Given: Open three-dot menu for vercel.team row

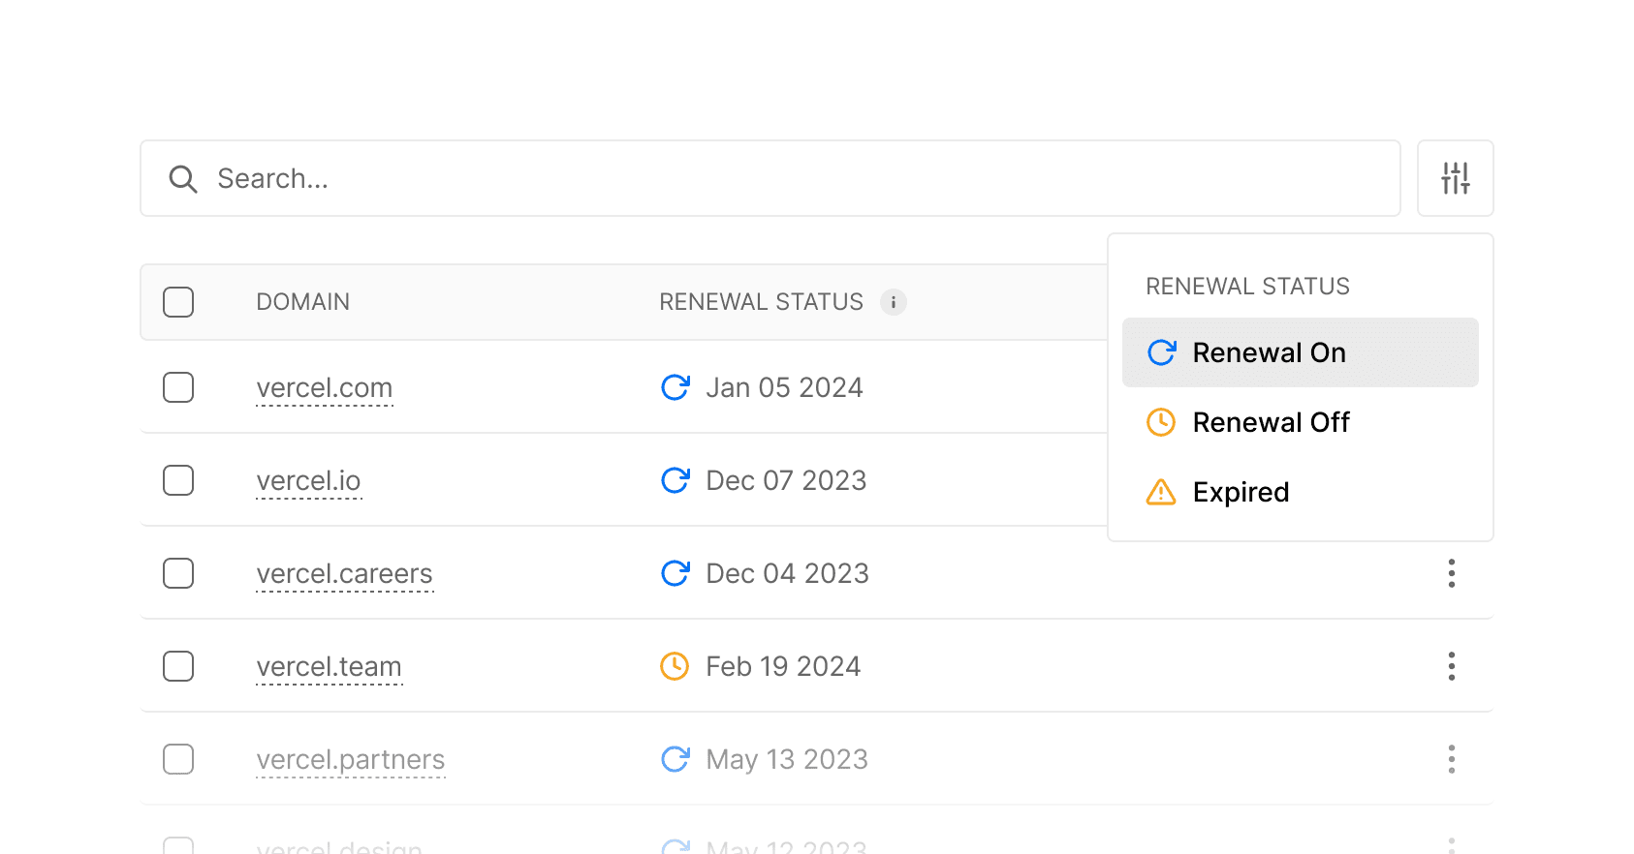Looking at the screenshot, I should point(1451,666).
